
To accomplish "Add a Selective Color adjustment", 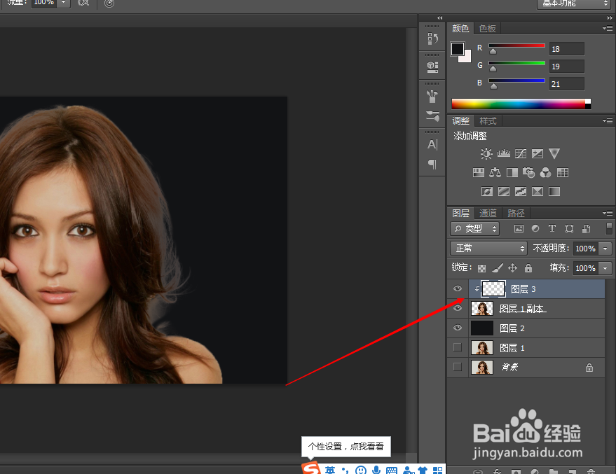I will click(538, 191).
